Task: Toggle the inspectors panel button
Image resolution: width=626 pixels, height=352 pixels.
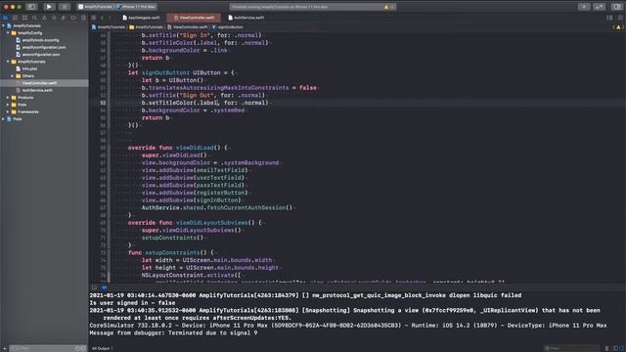Action: coord(617,7)
